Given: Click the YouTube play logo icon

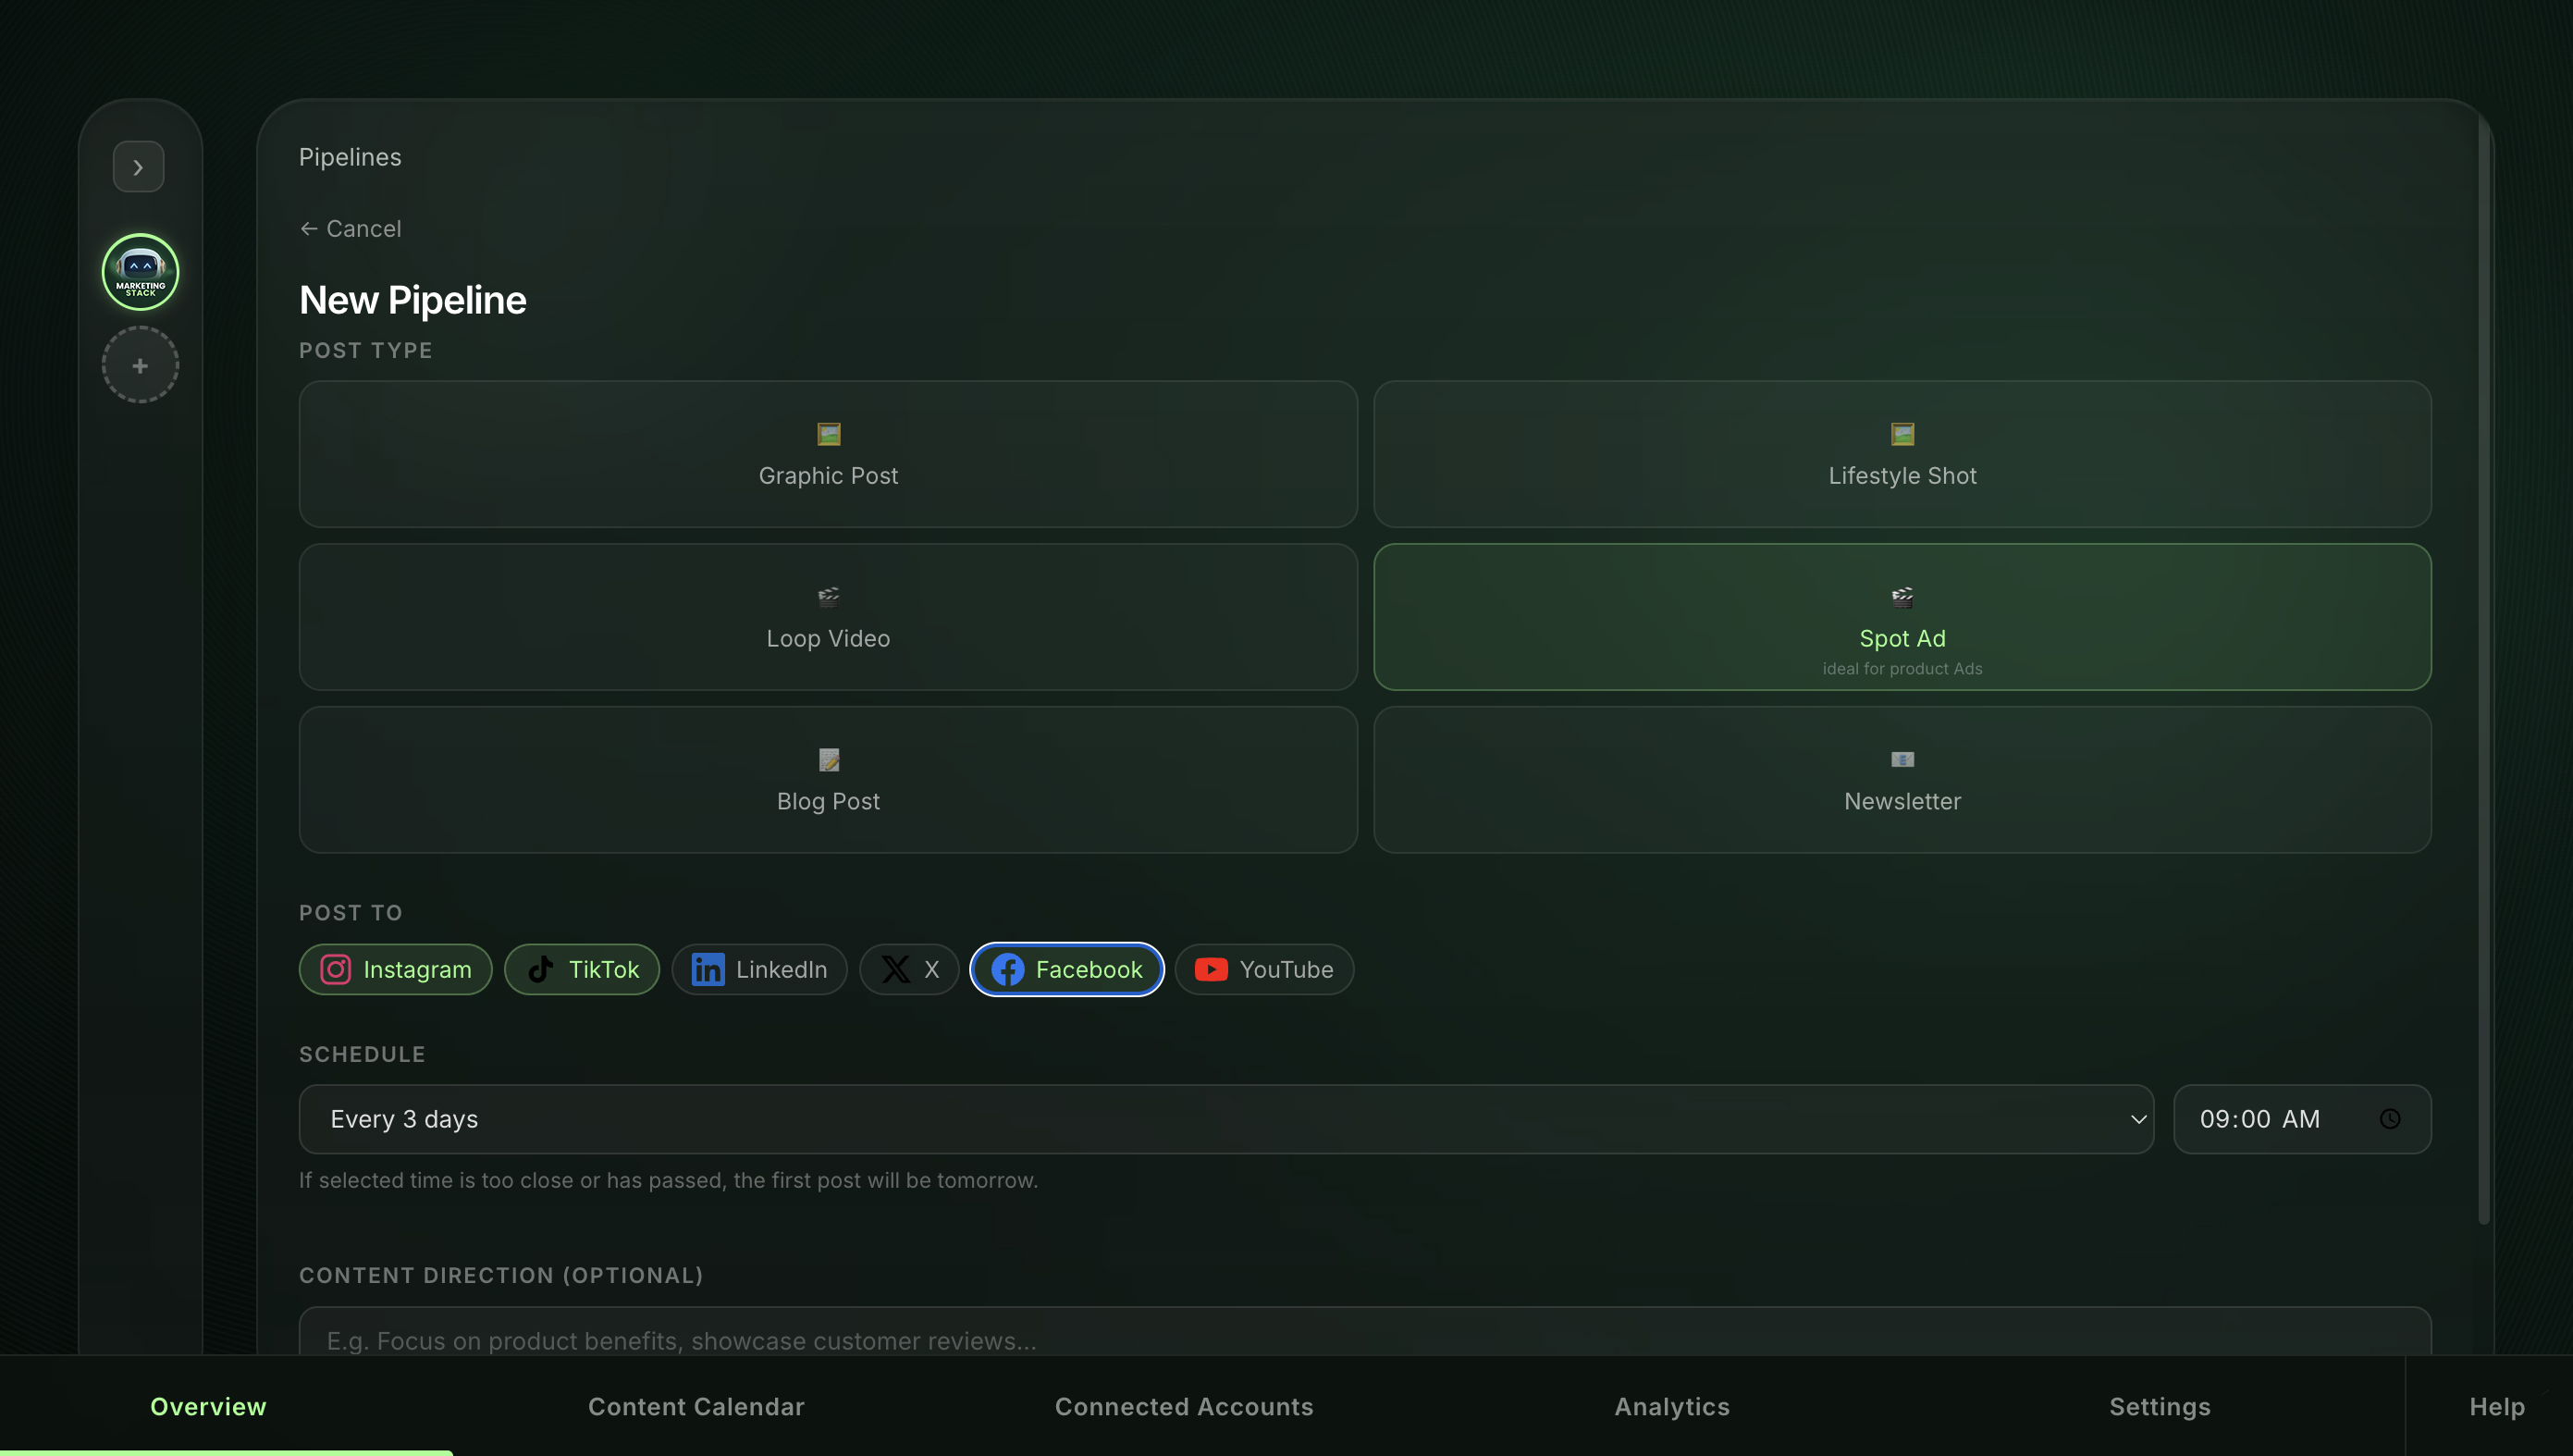Looking at the screenshot, I should [1211, 969].
